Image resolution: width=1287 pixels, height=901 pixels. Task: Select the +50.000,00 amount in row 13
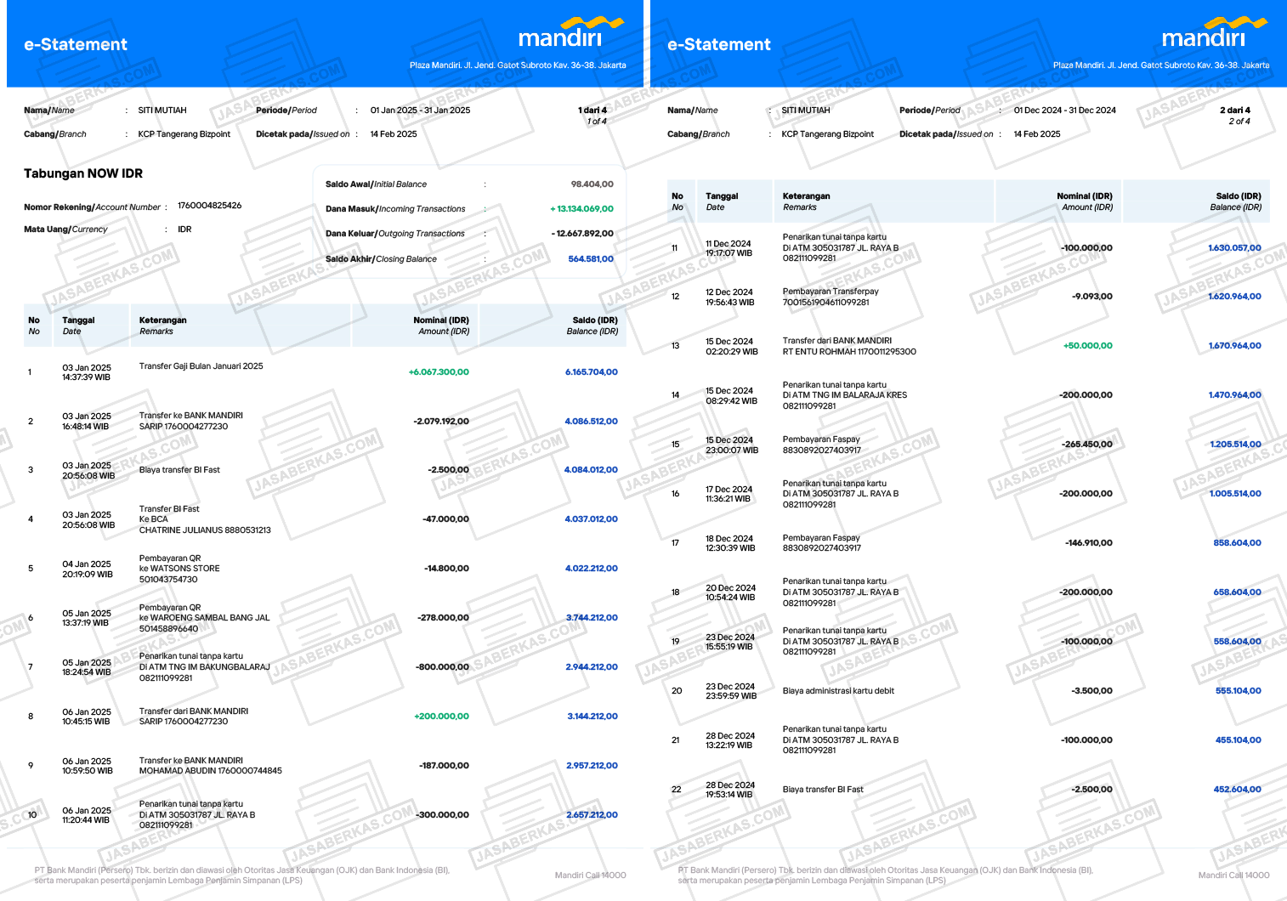click(x=1087, y=346)
